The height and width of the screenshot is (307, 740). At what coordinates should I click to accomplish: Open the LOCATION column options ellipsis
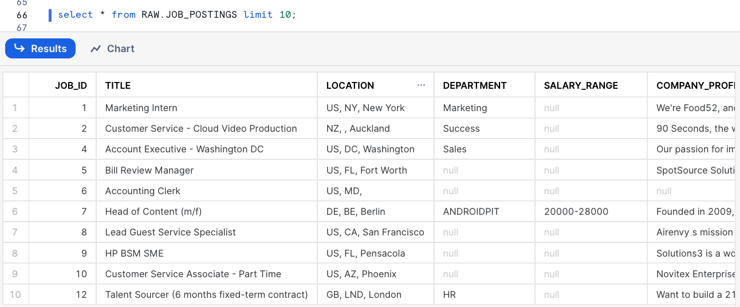click(x=421, y=85)
